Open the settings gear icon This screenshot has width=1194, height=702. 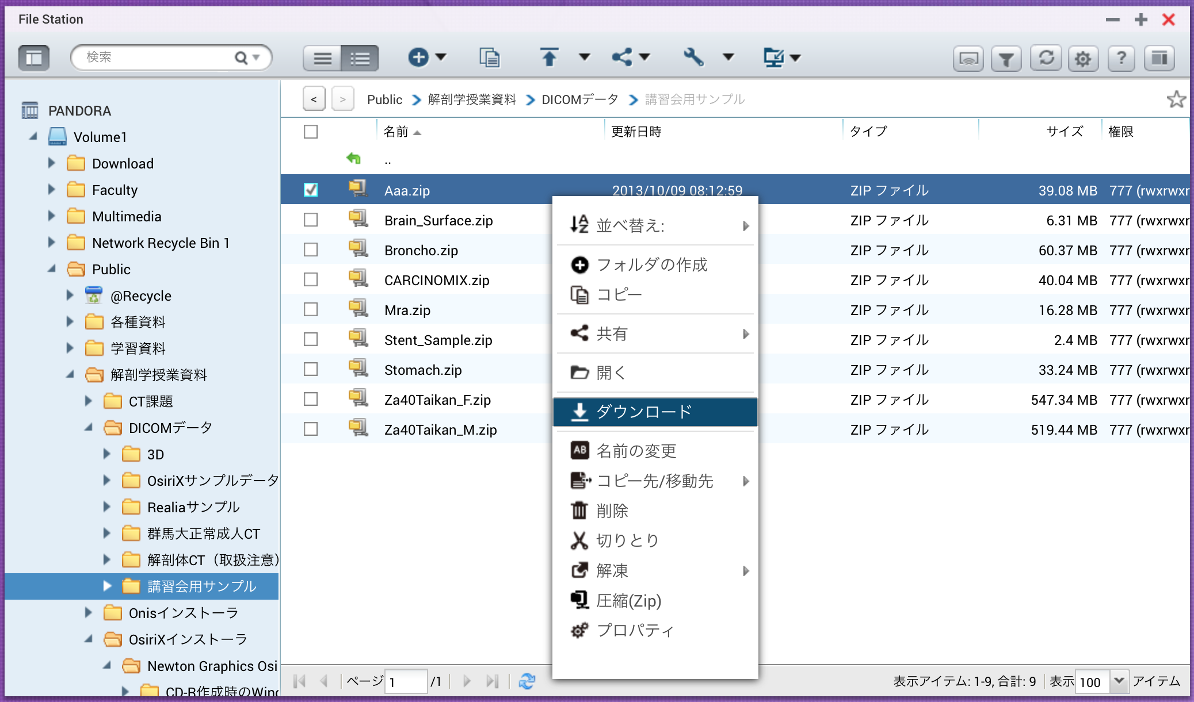(1084, 58)
